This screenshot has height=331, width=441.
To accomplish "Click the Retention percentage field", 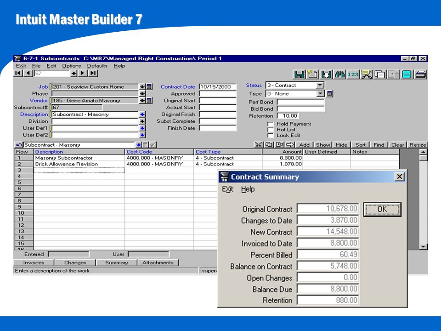I will 288,116.
